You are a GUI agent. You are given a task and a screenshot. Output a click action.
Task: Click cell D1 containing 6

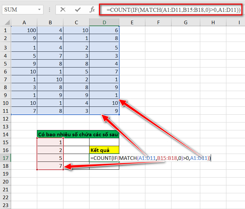click(104, 30)
